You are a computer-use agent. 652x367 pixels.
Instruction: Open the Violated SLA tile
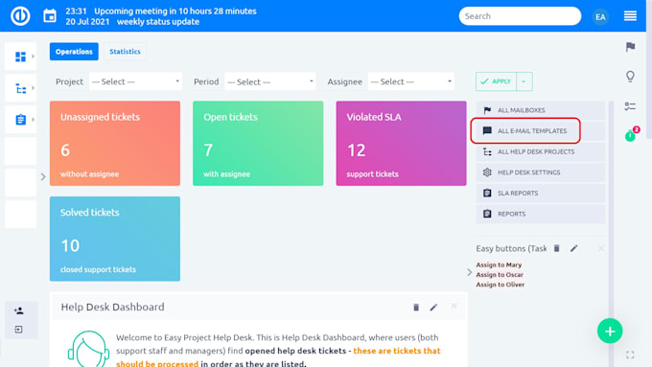(401, 144)
